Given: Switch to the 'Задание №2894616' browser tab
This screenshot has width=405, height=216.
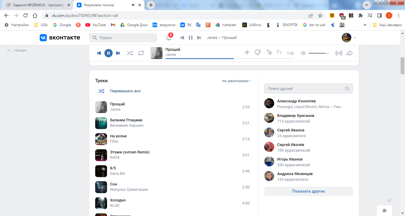Looking at the screenshot, I should [38, 5].
